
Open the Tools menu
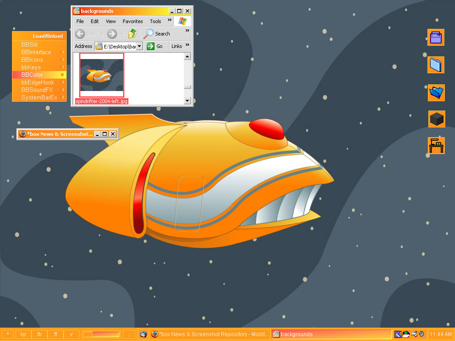pyautogui.click(x=155, y=21)
